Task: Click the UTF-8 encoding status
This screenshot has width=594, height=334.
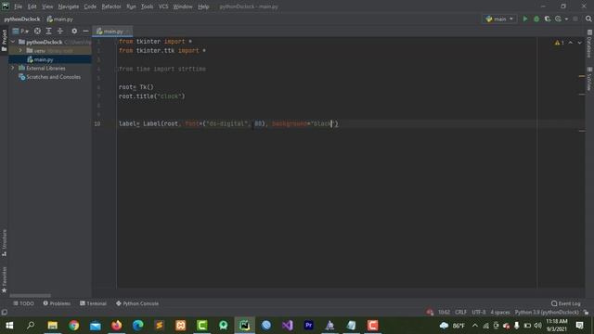Action: (x=479, y=313)
